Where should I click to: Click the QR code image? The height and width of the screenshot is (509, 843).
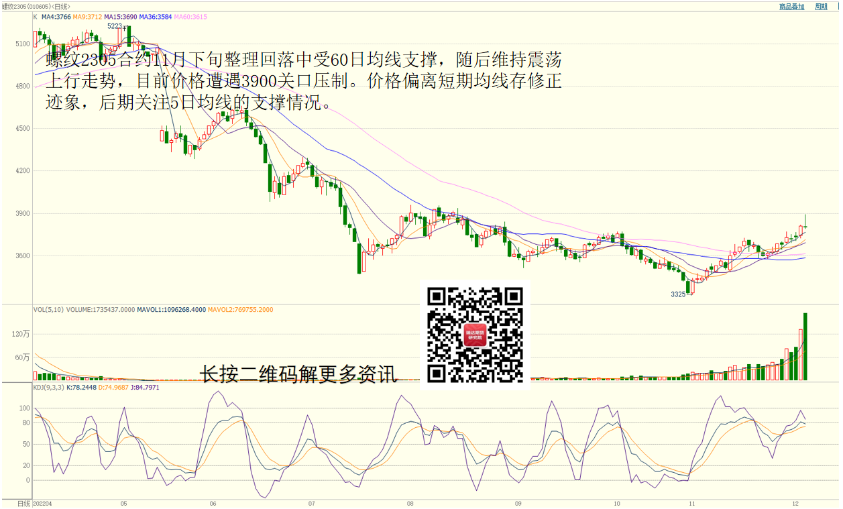(475, 335)
